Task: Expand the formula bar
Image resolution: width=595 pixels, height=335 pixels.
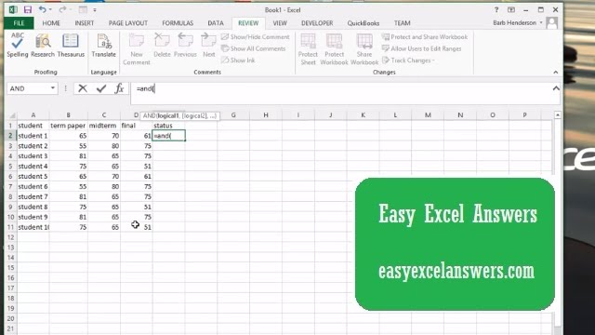Action: 556,88
